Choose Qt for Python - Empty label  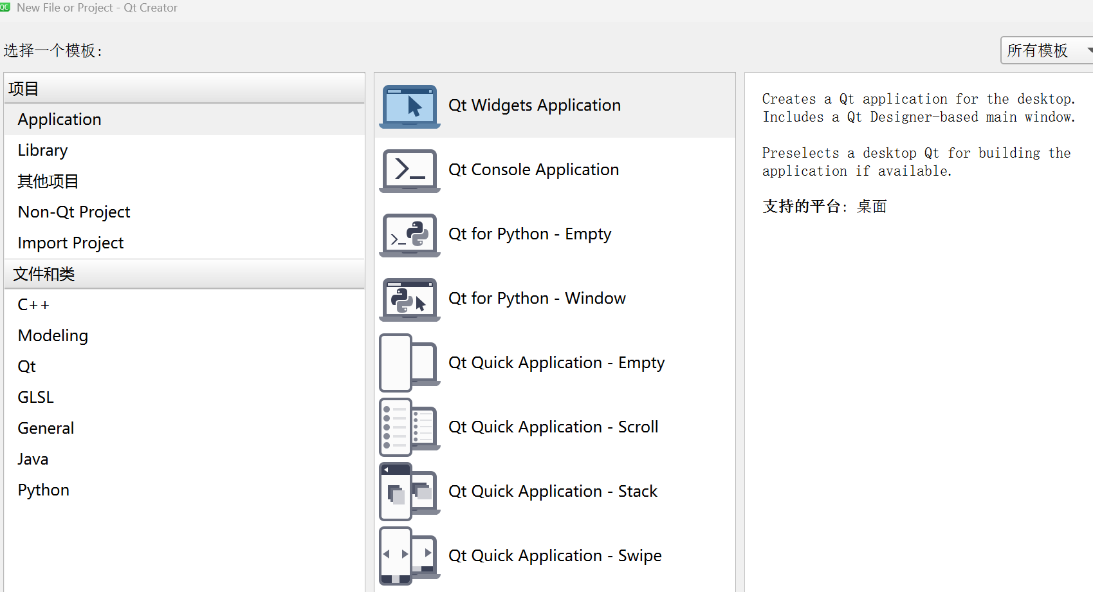point(530,234)
